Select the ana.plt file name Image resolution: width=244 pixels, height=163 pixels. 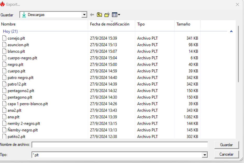[13, 117]
